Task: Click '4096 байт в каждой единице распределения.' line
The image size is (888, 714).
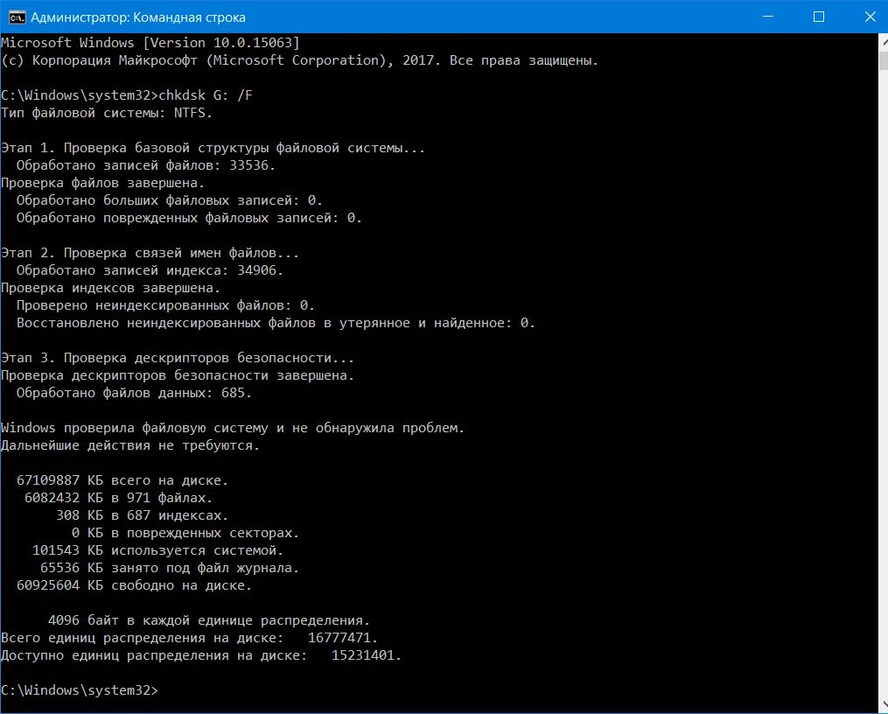Action: pyautogui.click(x=209, y=620)
